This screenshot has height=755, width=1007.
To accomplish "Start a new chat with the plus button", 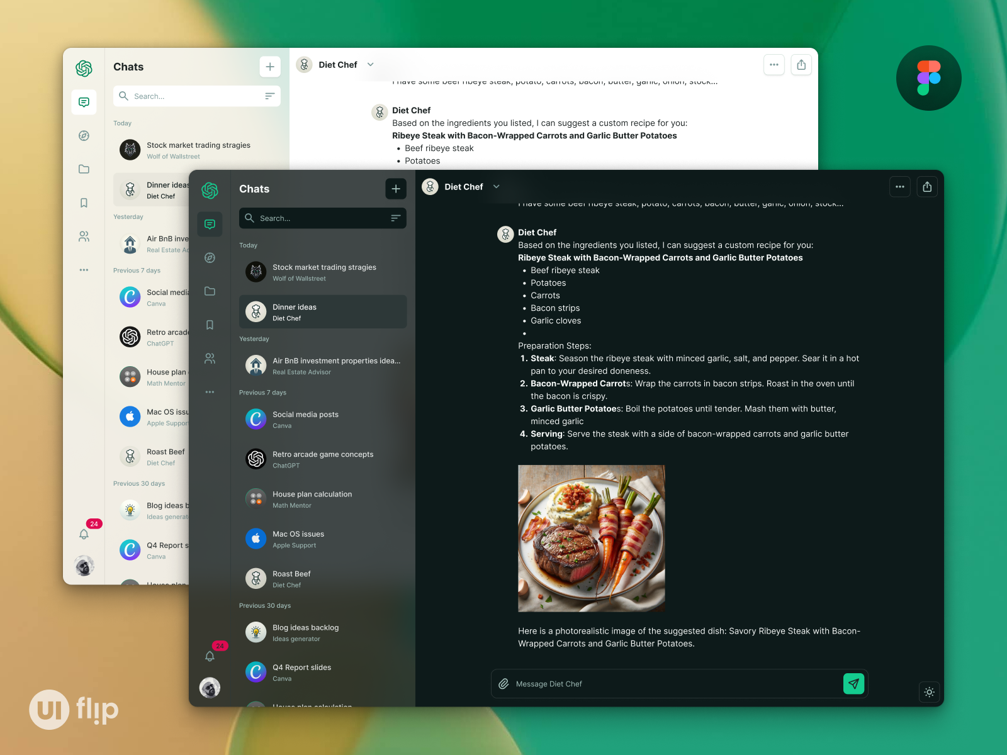I will pyautogui.click(x=396, y=188).
